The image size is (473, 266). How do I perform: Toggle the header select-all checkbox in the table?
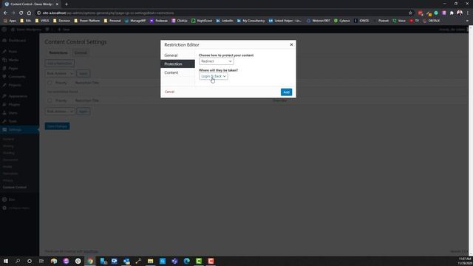pyautogui.click(x=50, y=83)
